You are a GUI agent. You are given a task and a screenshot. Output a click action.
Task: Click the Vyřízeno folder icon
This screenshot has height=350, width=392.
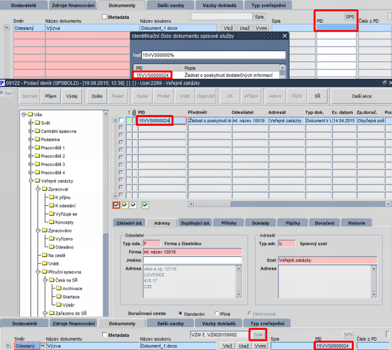pos(52,238)
